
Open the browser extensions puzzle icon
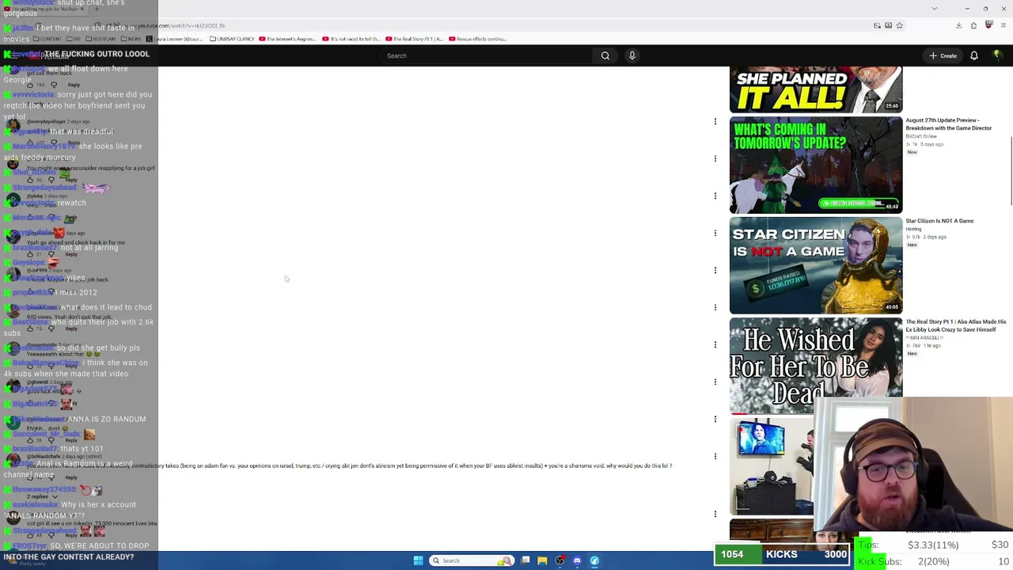point(974,25)
